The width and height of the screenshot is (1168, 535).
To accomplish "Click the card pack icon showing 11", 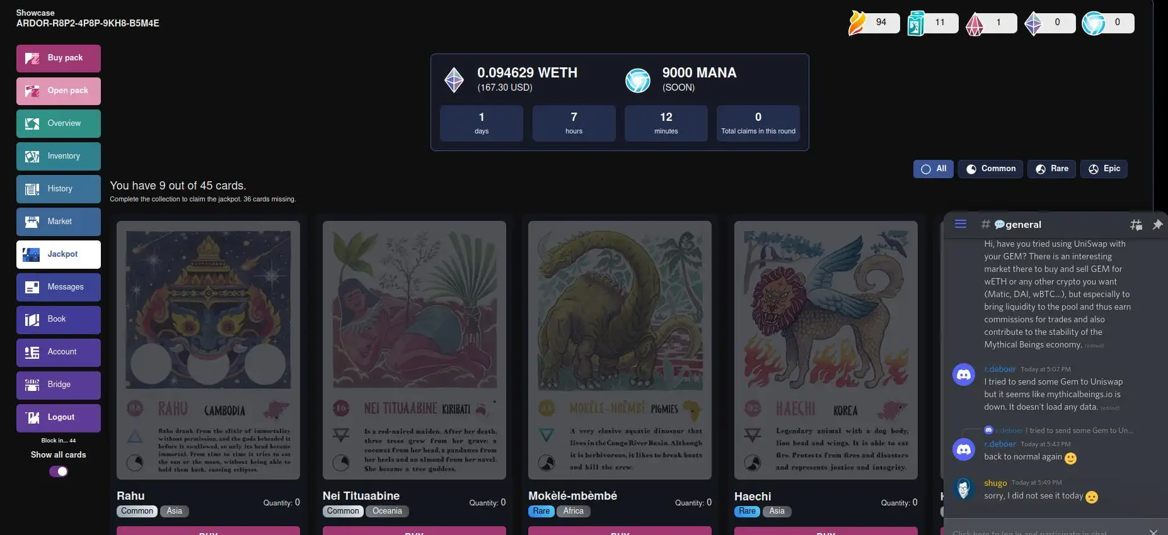I will 916,23.
